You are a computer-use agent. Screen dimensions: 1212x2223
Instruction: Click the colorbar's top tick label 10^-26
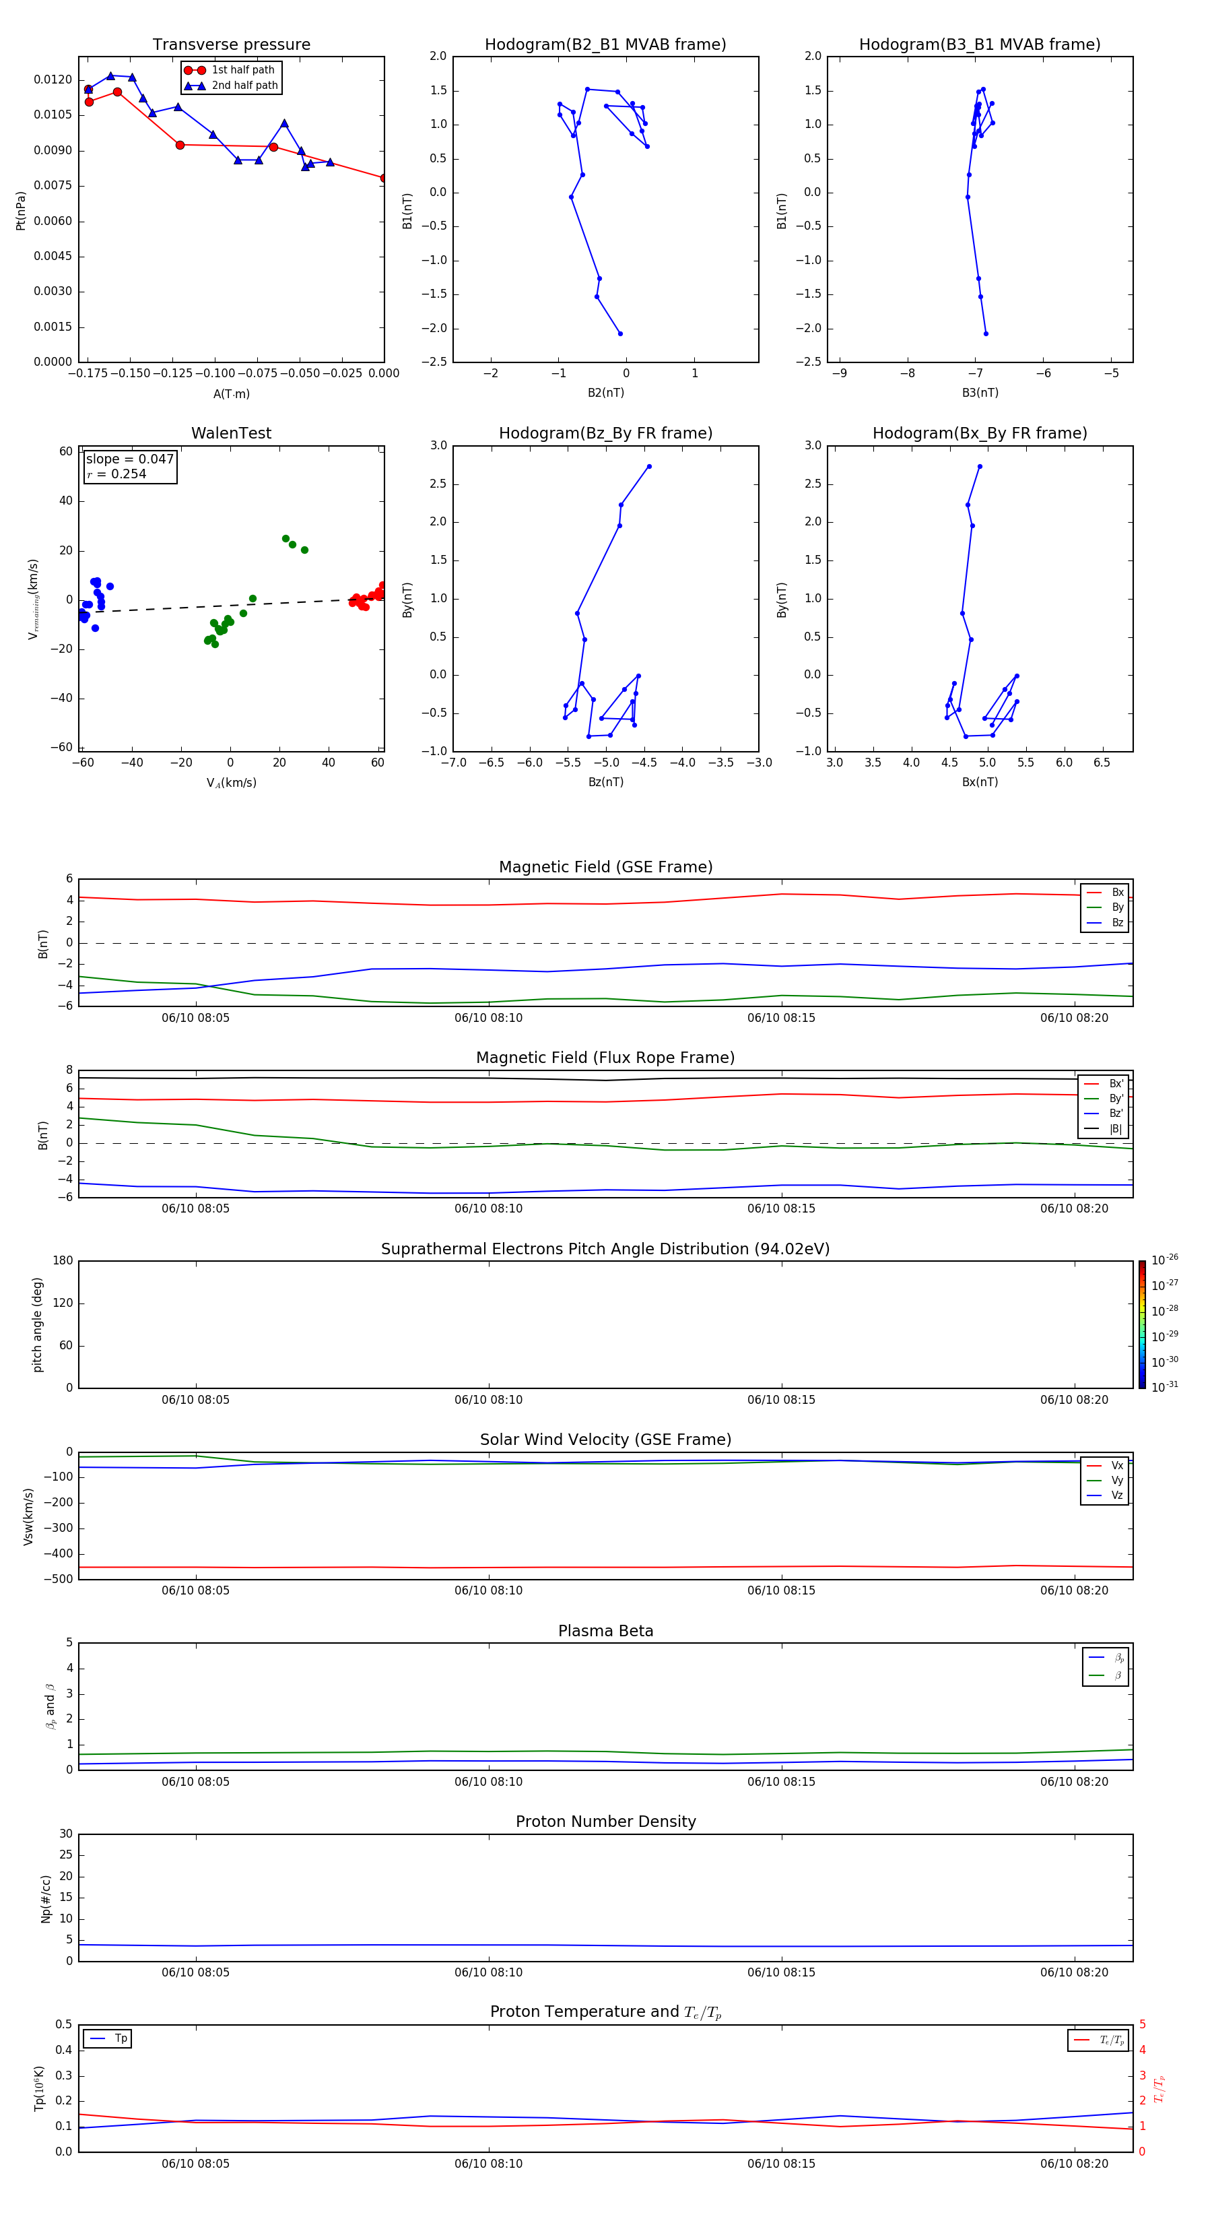(x=1165, y=1260)
